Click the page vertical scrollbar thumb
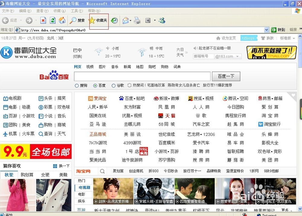Image resolution: width=302 pixels, height=216 pixels. [x=300, y=53]
